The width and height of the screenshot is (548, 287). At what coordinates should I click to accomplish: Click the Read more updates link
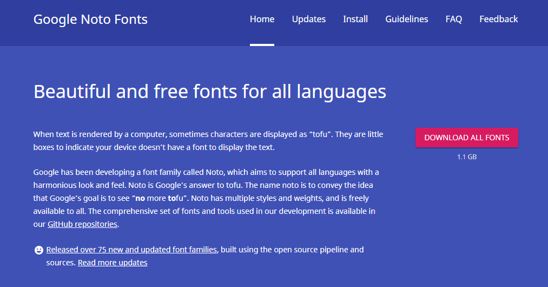click(113, 263)
